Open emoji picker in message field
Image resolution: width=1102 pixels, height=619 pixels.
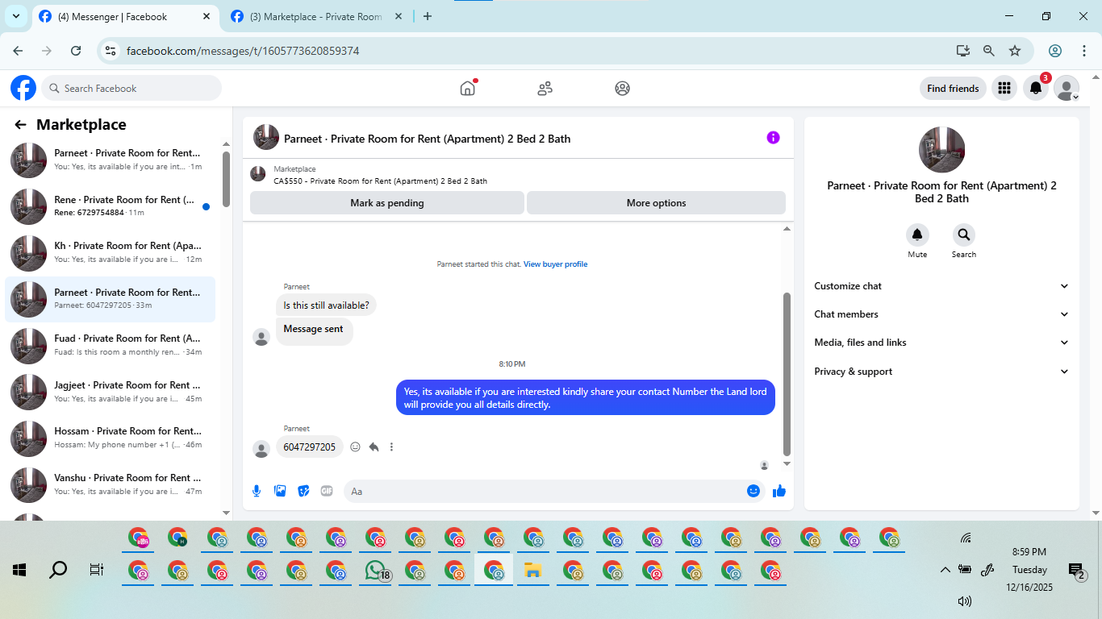coord(753,490)
